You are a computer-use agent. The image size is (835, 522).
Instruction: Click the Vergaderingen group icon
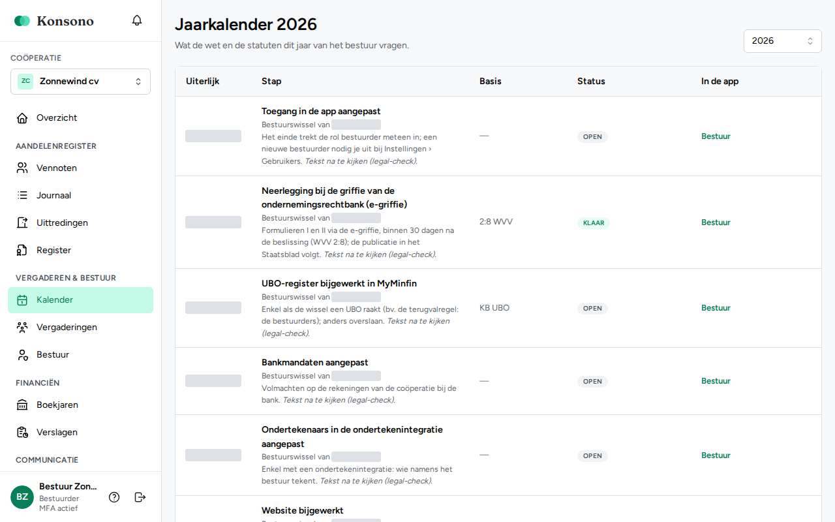click(x=22, y=328)
